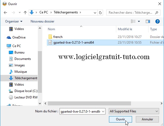164x126 pixels.
Task: Select Téléchargements in sidebar
Action: (x=19, y=78)
